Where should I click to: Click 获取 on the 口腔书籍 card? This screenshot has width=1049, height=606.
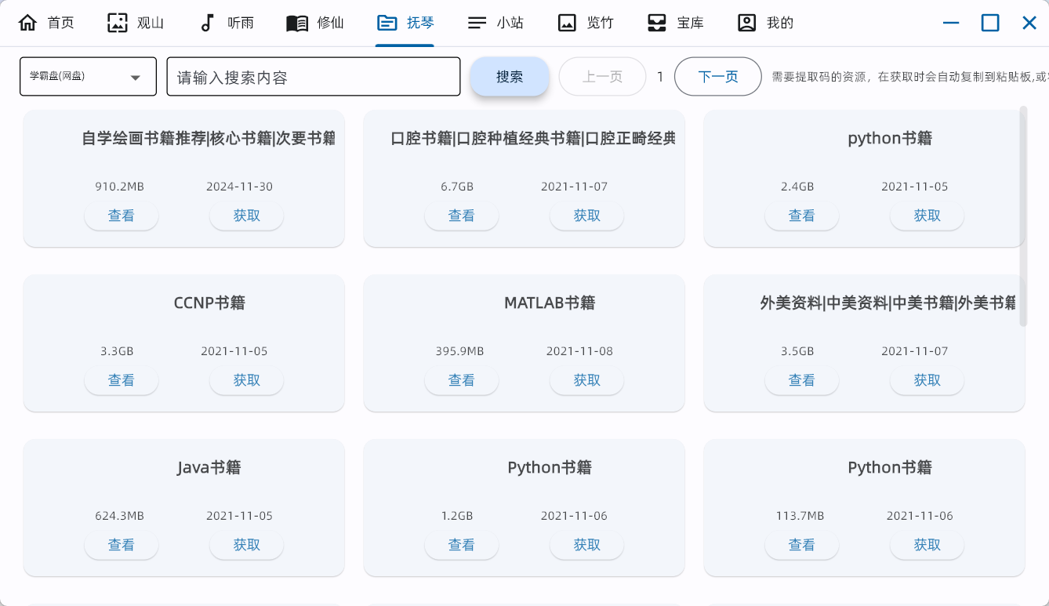[x=587, y=216]
